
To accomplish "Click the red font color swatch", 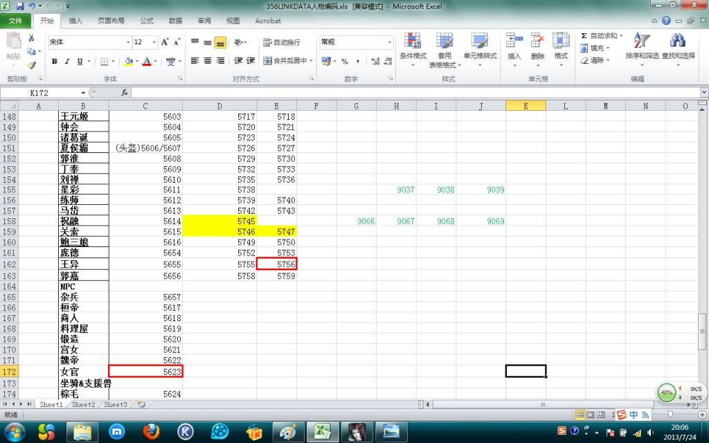I will (146, 62).
